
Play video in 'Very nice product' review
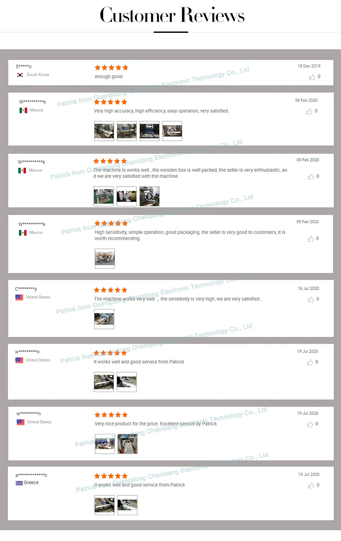point(127,444)
